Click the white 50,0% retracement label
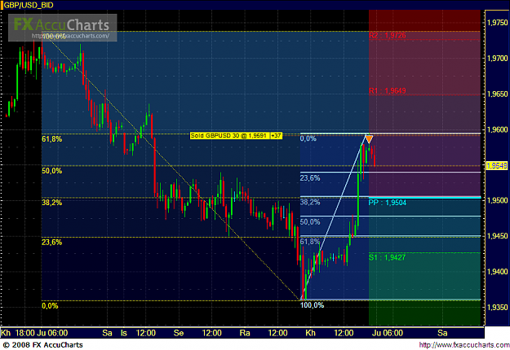Viewport: 510px width, 350px height. (310, 222)
